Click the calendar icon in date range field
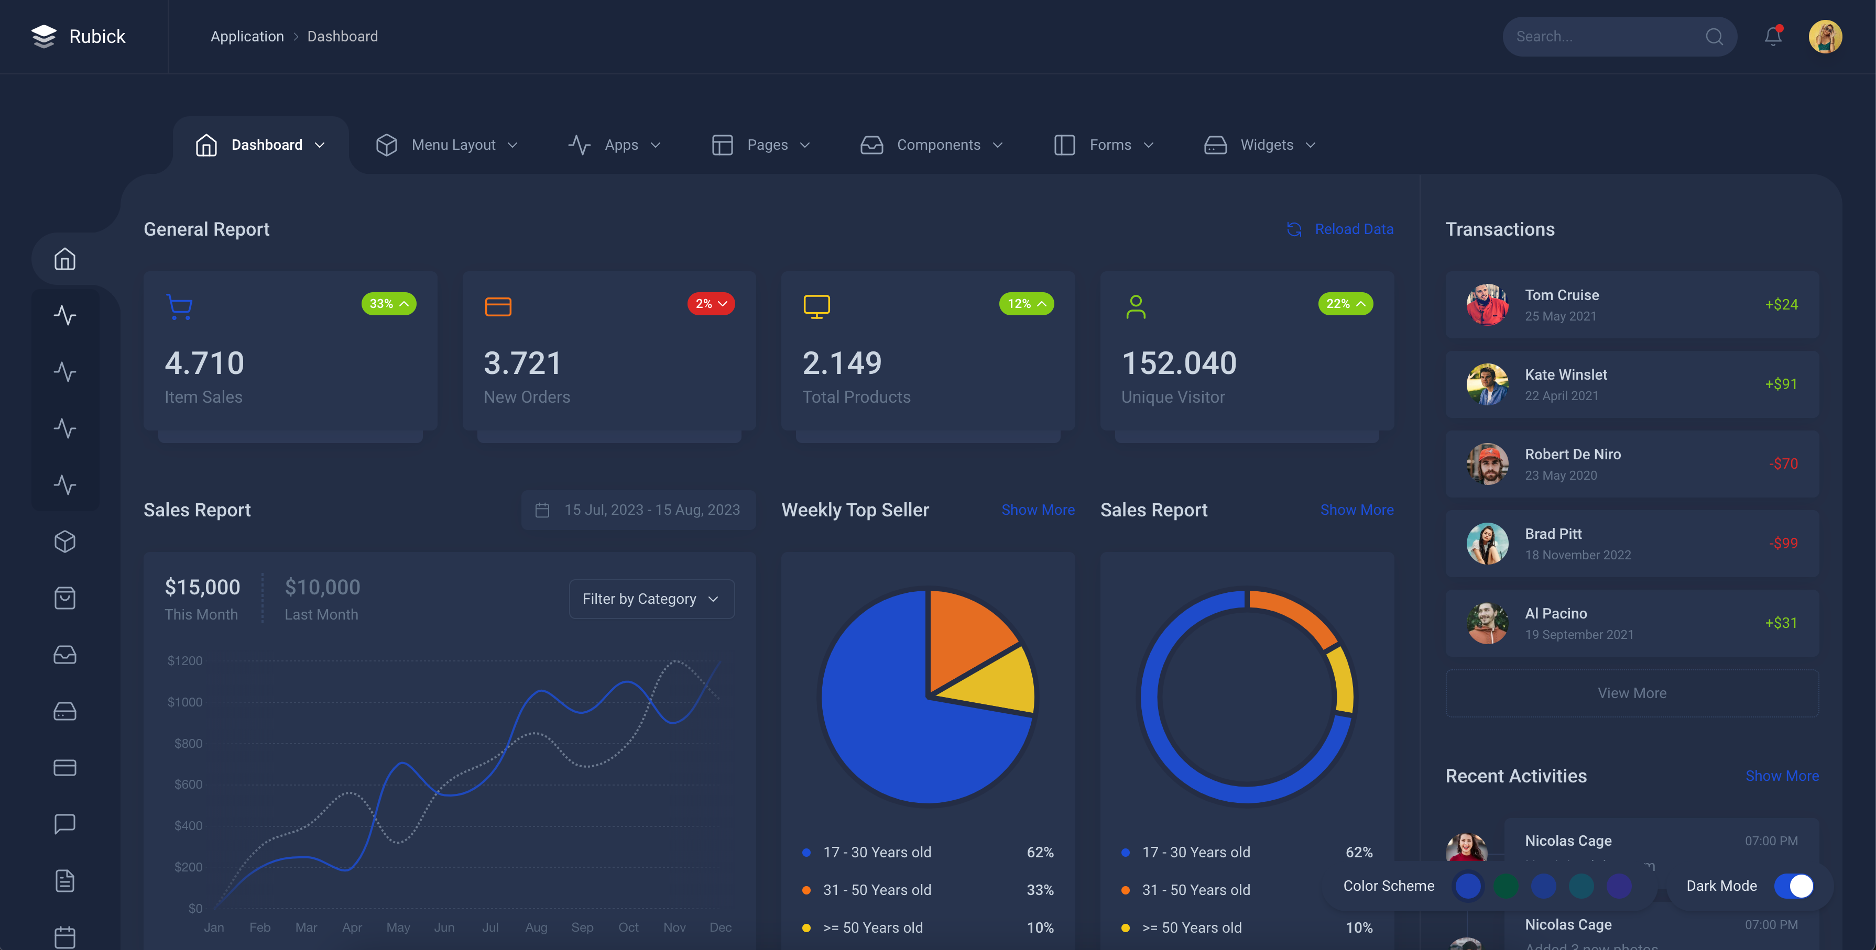This screenshot has width=1876, height=950. coord(542,510)
